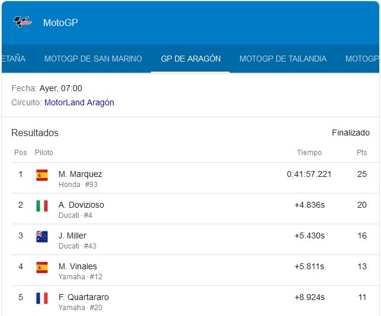The width and height of the screenshot is (381, 316).
Task: Open the MotorLand Aragón circuit link
Action: (x=79, y=102)
